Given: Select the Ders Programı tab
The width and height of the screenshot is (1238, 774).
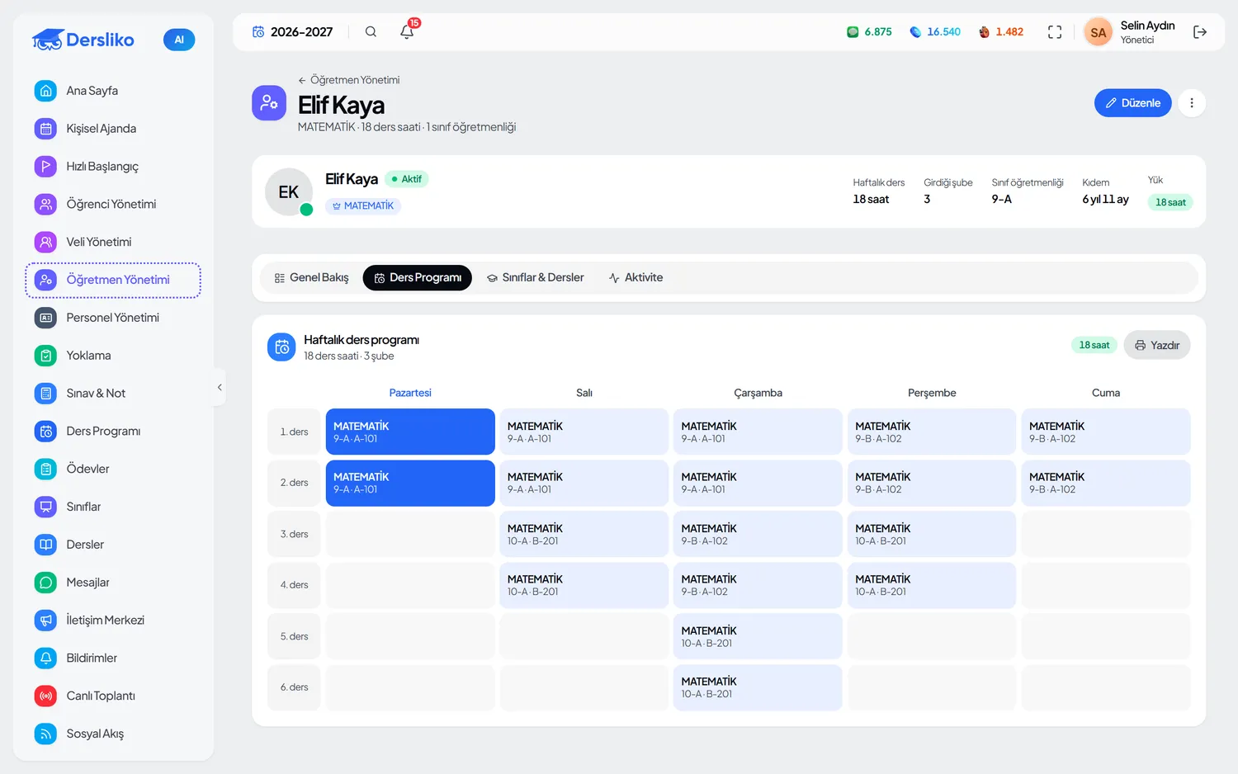Looking at the screenshot, I should (418, 278).
